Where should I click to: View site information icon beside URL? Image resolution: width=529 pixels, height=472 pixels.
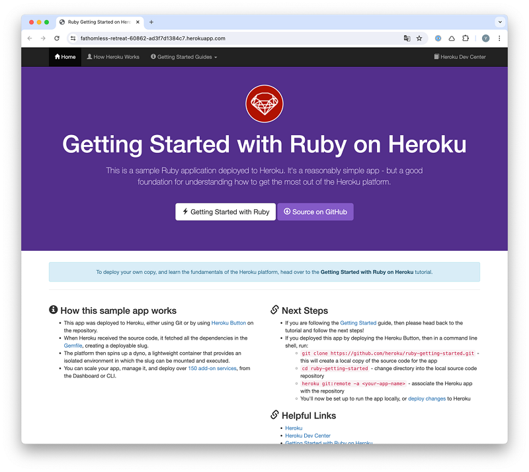pyautogui.click(x=73, y=38)
